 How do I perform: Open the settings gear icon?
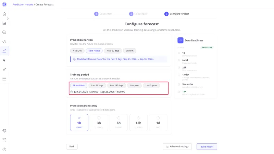tap(4, 131)
